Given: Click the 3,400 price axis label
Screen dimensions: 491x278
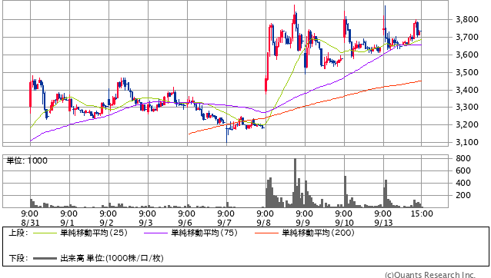Looking at the screenshot, I should pyautogui.click(x=467, y=90).
